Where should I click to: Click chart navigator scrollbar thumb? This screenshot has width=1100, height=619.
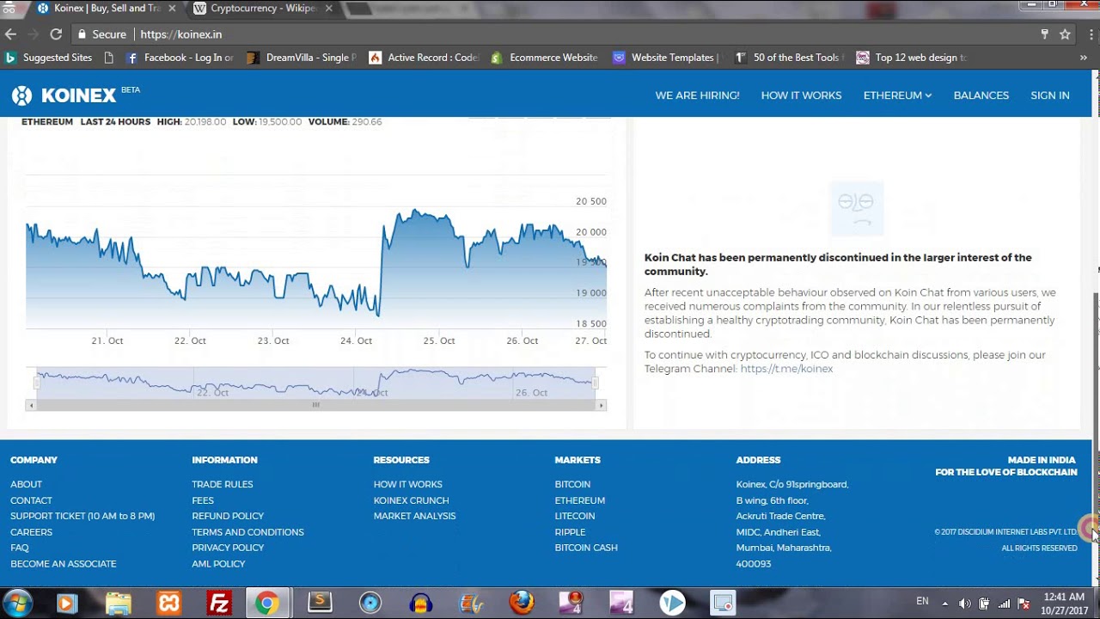(x=316, y=405)
